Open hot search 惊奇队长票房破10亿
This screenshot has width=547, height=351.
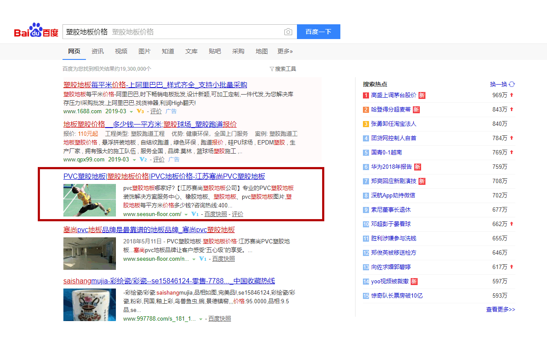click(397, 295)
